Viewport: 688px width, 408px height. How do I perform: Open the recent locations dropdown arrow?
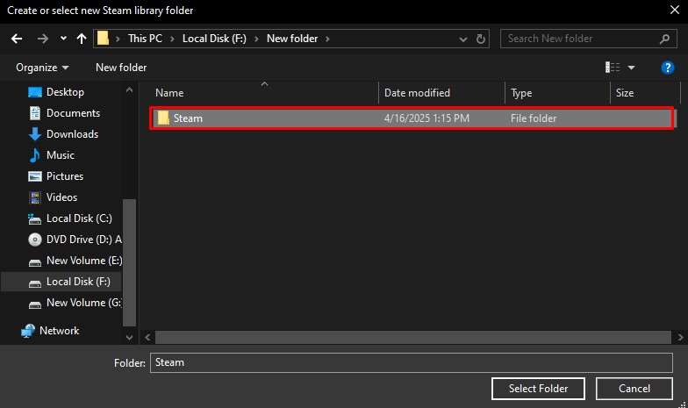63,39
